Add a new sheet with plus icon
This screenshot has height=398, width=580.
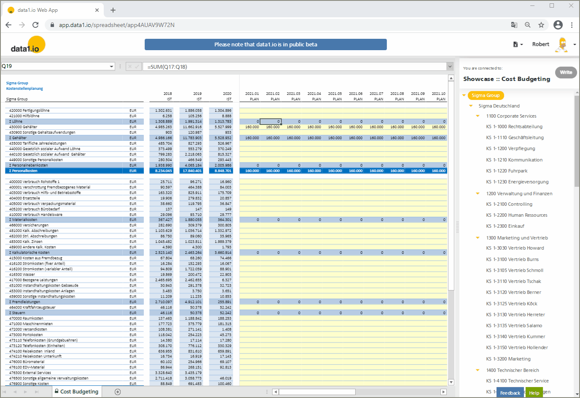pos(118,392)
